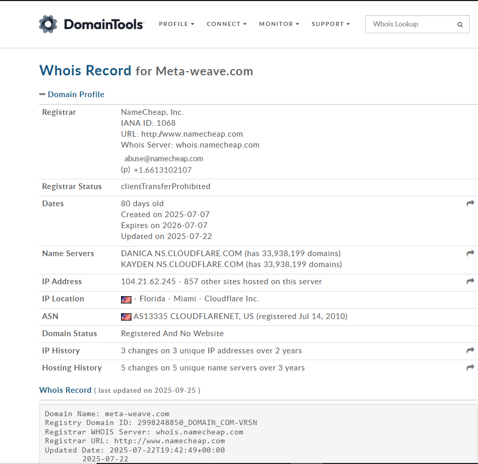Image resolution: width=478 pixels, height=464 pixels.
Task: Click the 'Updated on 2025-07-22' date
Action: 166,236
